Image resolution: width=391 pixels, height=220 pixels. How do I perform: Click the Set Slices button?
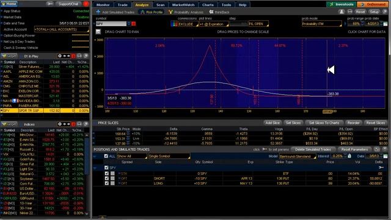click(x=293, y=123)
